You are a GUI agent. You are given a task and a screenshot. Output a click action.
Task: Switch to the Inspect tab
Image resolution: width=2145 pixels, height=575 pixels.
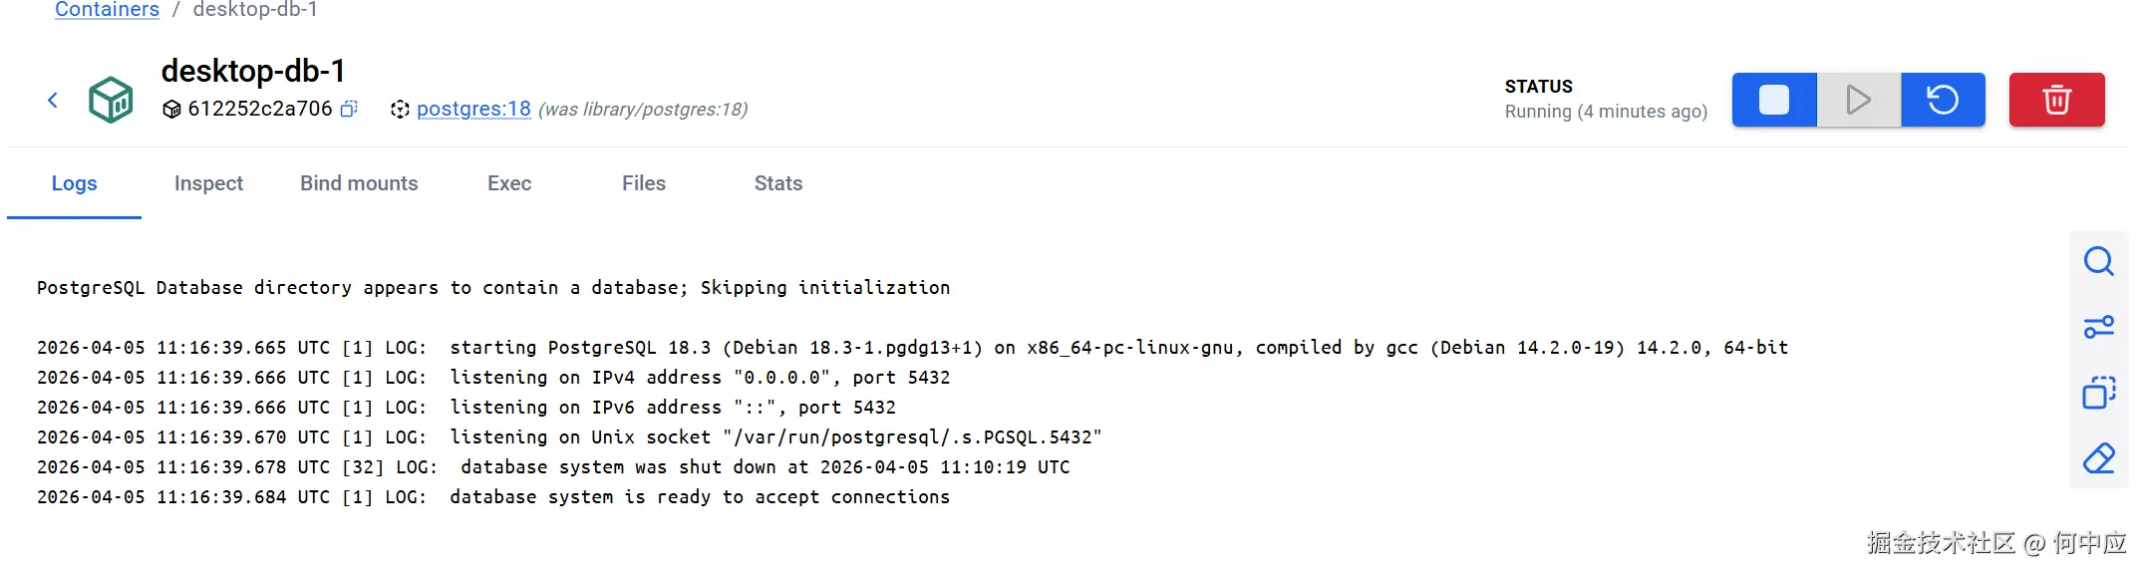(x=208, y=183)
